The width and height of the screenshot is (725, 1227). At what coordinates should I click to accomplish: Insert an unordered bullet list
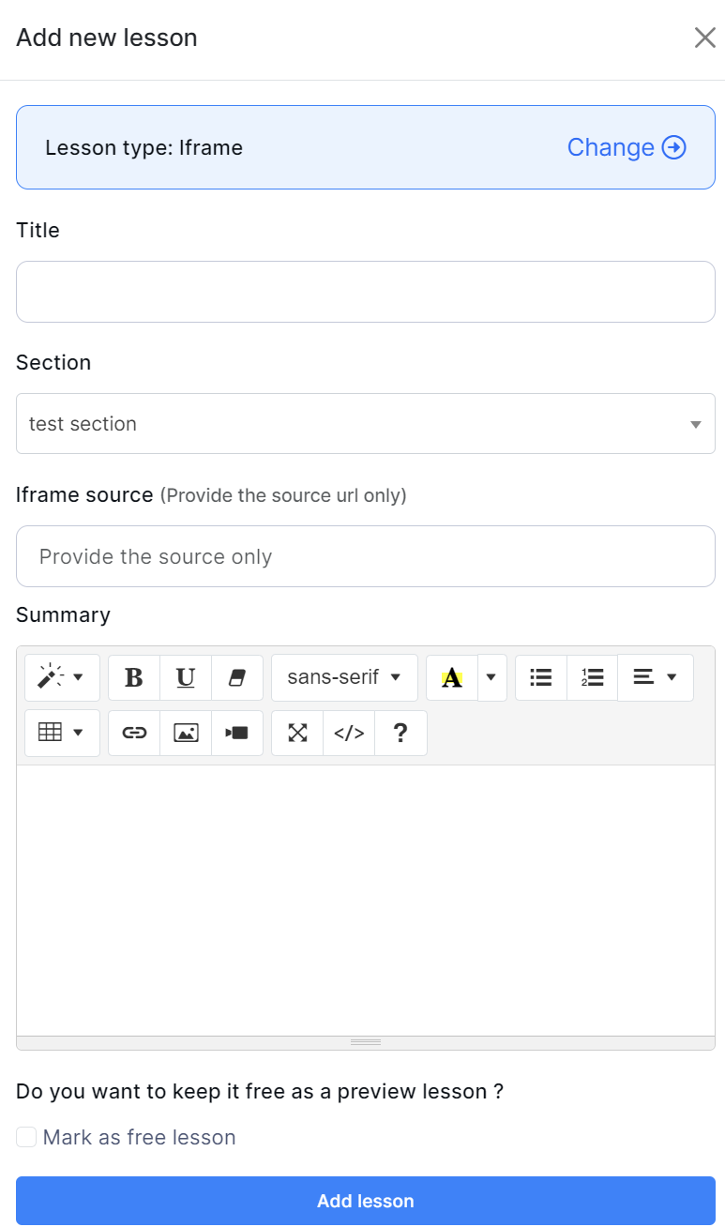point(541,677)
